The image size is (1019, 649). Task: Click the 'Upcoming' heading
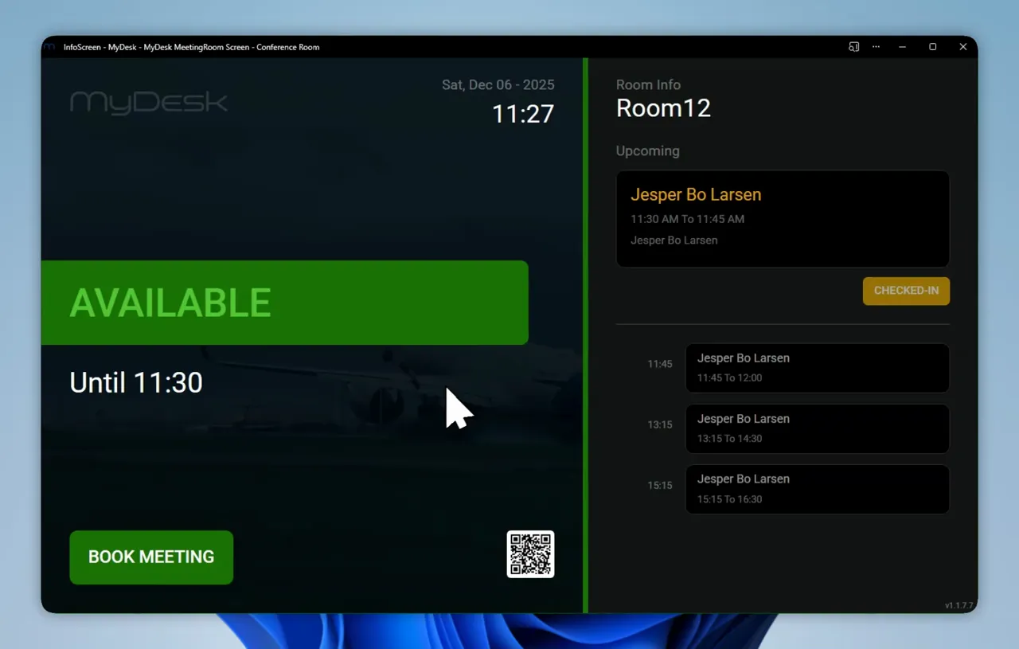click(x=648, y=151)
